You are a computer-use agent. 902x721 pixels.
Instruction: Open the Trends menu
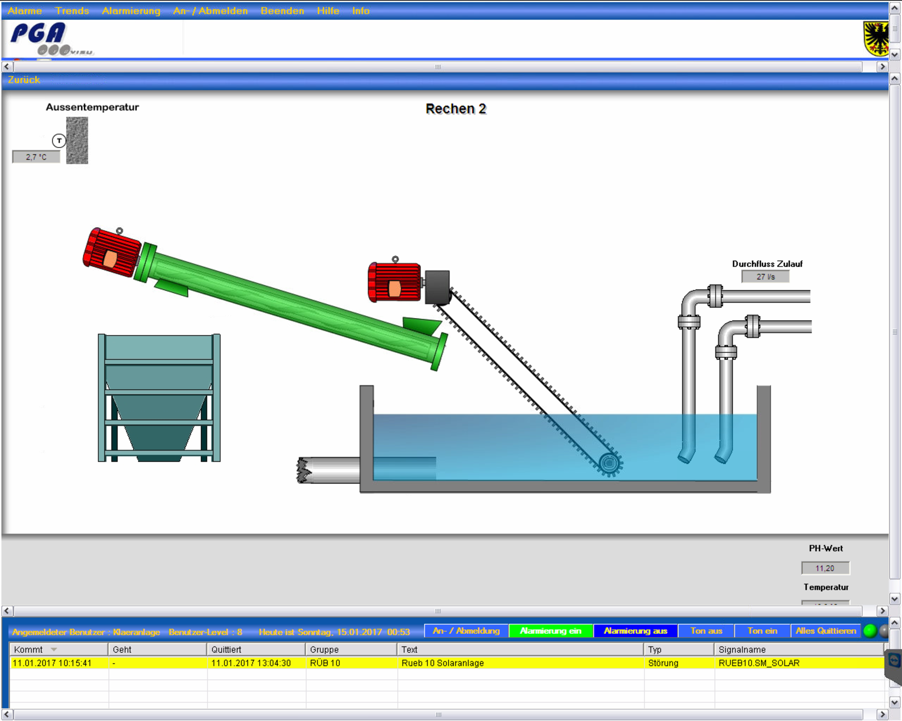click(x=72, y=10)
